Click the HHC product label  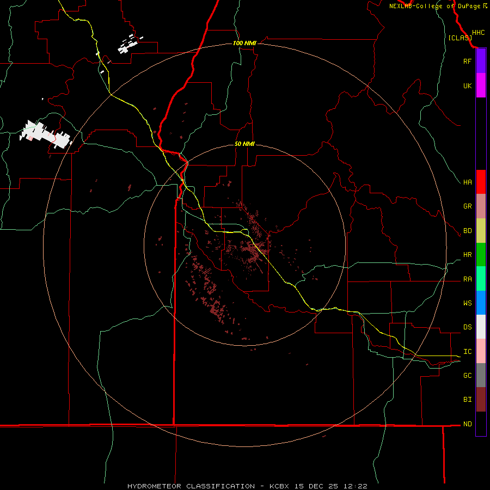point(479,33)
